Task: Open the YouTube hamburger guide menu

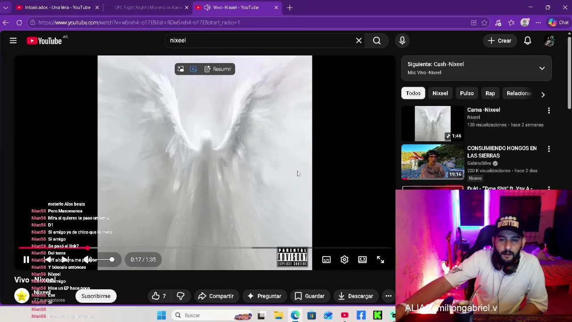Action: click(x=13, y=41)
